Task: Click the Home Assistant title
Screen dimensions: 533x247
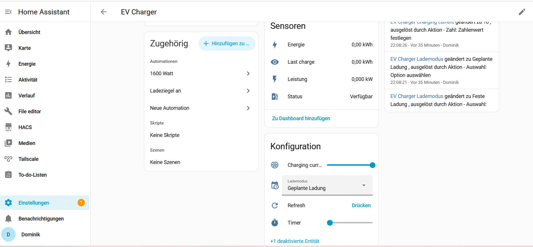Action: [x=44, y=12]
